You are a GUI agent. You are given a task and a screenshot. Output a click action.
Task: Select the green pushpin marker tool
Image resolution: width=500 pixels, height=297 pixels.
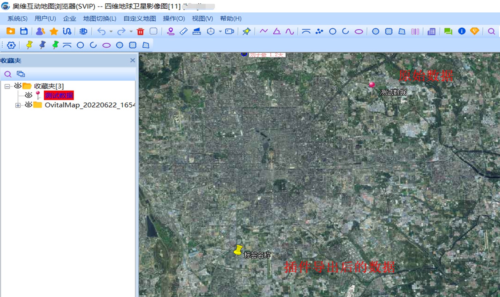(x=55, y=45)
